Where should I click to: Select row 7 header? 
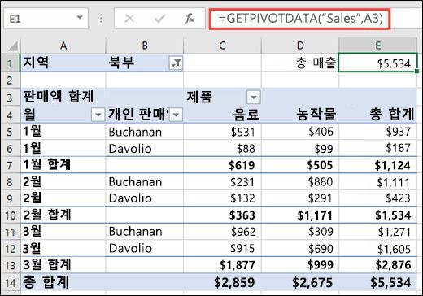click(x=11, y=165)
